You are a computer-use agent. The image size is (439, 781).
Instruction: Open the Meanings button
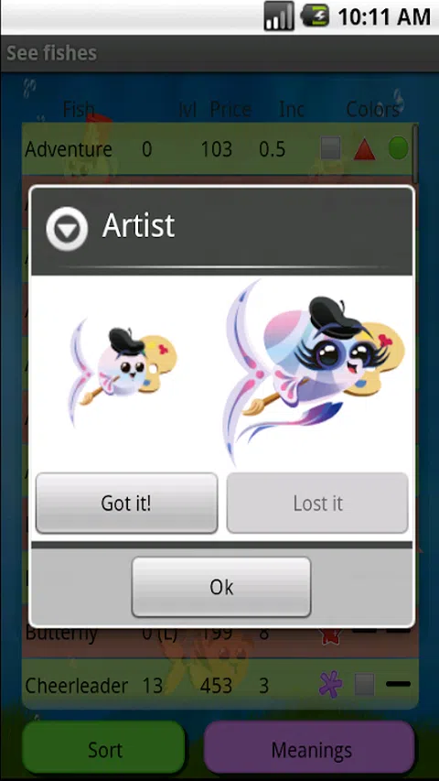click(311, 749)
